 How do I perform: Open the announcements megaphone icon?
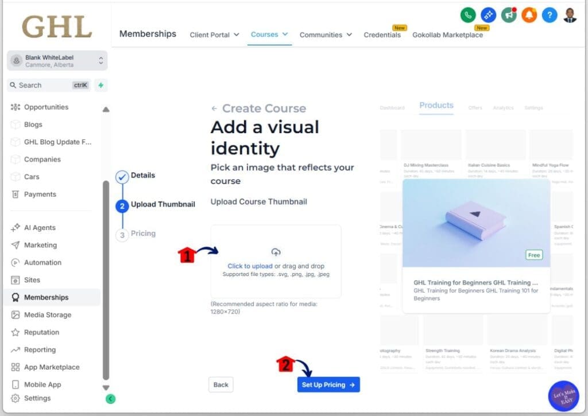click(509, 15)
